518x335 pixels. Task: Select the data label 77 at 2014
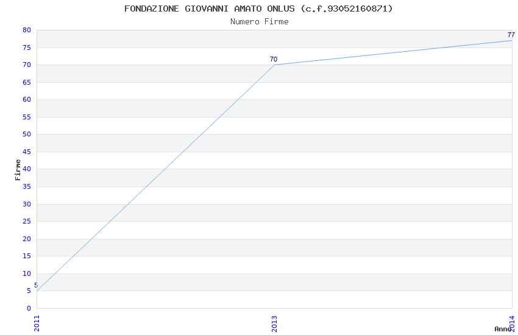point(511,35)
